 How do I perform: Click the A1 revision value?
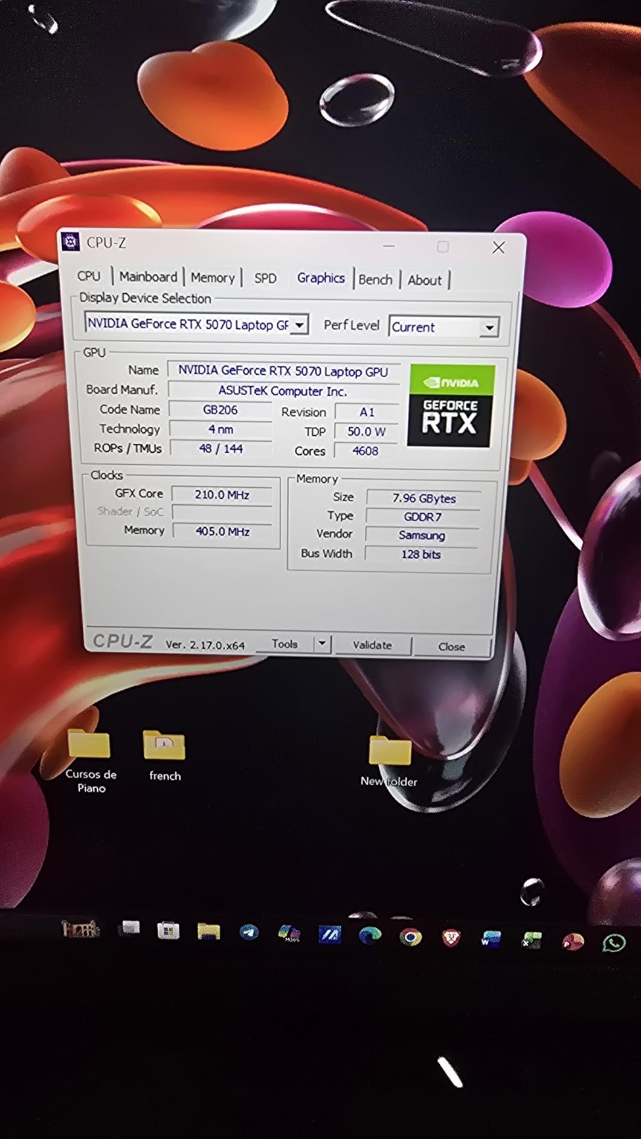pyautogui.click(x=367, y=412)
